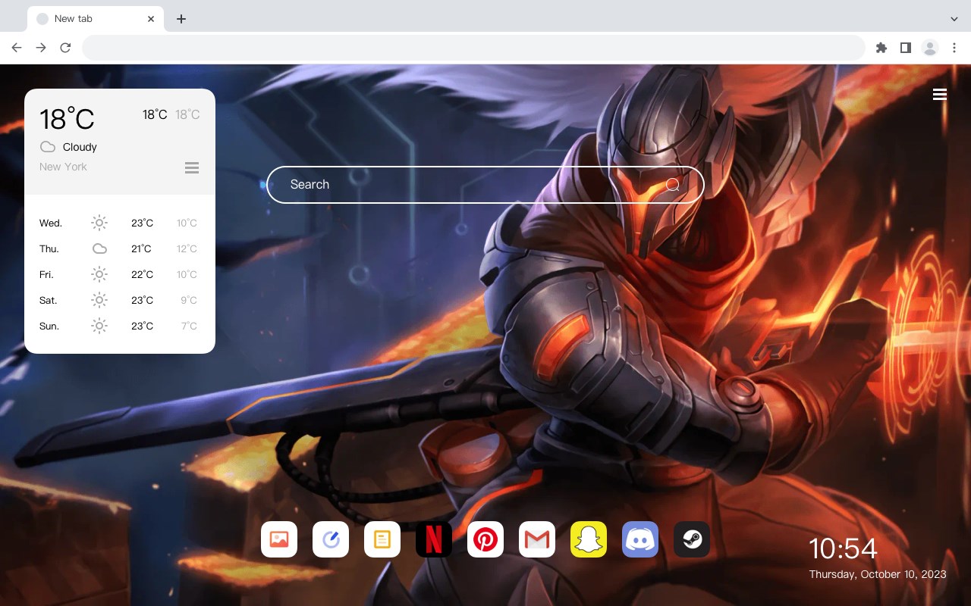
Task: Click the Search input field
Action: coord(485,185)
